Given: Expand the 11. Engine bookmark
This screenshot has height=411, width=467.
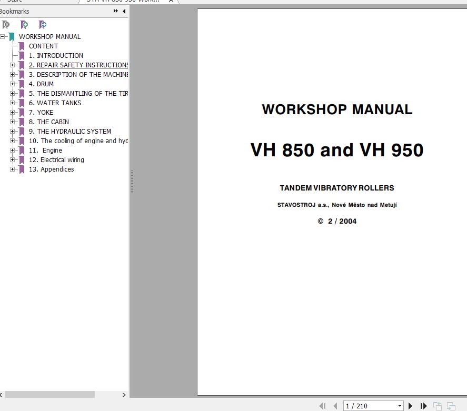Looking at the screenshot, I should pos(12,151).
